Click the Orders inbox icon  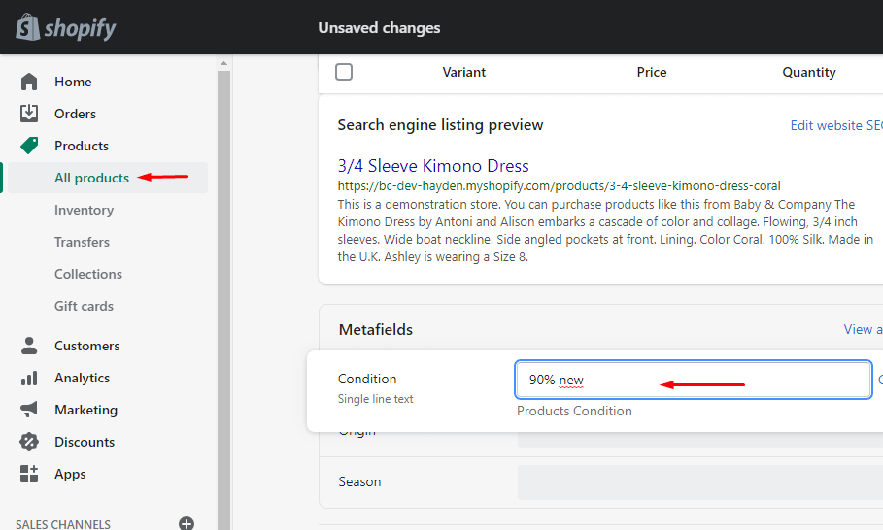29,114
